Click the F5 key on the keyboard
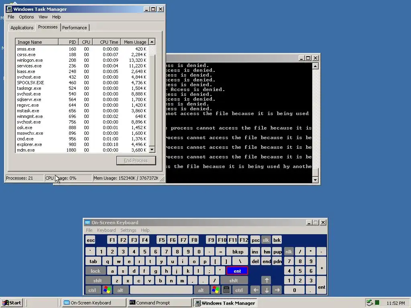Image resolution: width=411 pixels, height=308 pixels. (x=162, y=240)
